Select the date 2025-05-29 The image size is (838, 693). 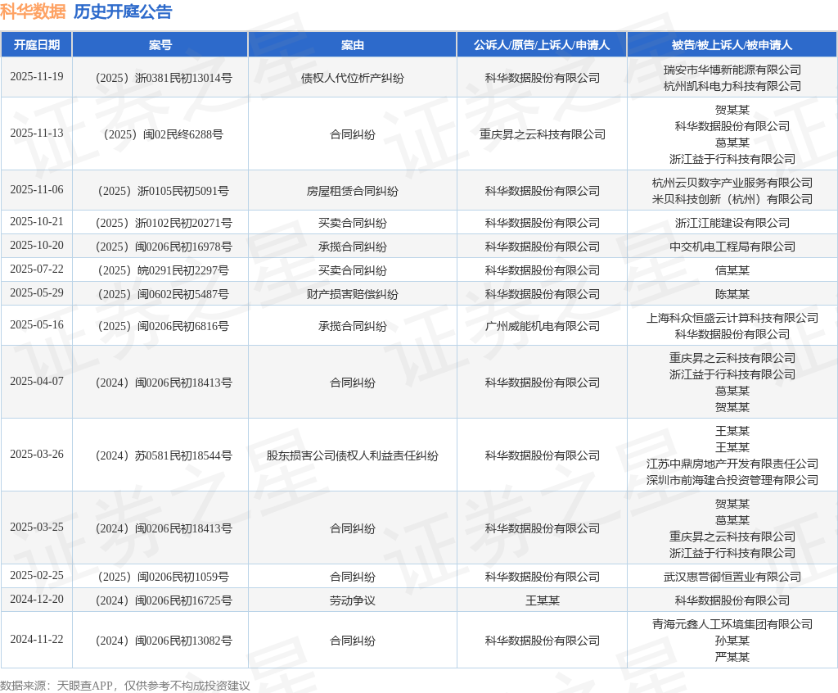pyautogui.click(x=36, y=292)
